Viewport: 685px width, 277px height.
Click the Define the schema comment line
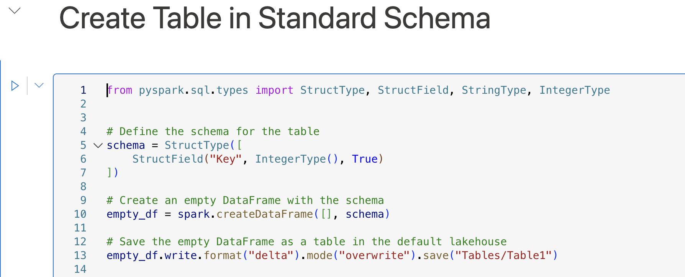click(x=213, y=132)
